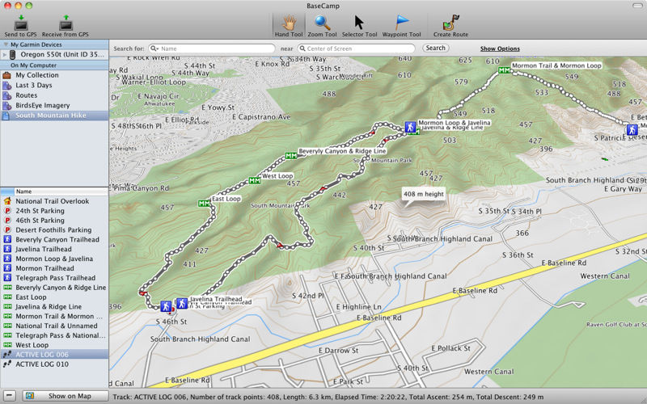Select the South Mountain Hike list

point(54,116)
